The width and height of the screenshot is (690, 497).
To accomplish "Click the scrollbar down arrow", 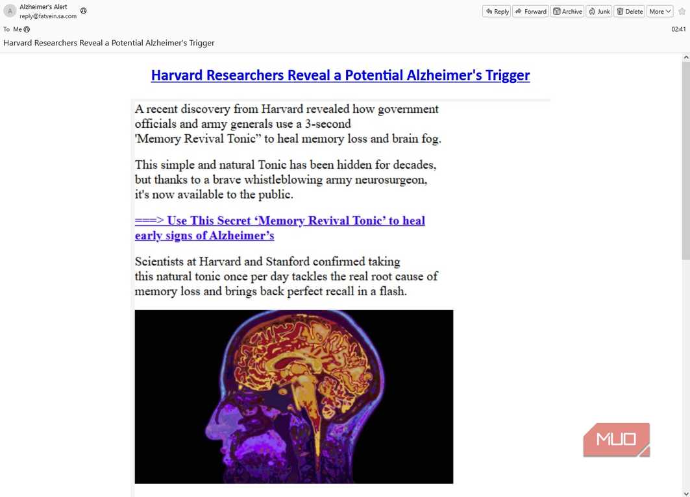I will [x=685, y=493].
